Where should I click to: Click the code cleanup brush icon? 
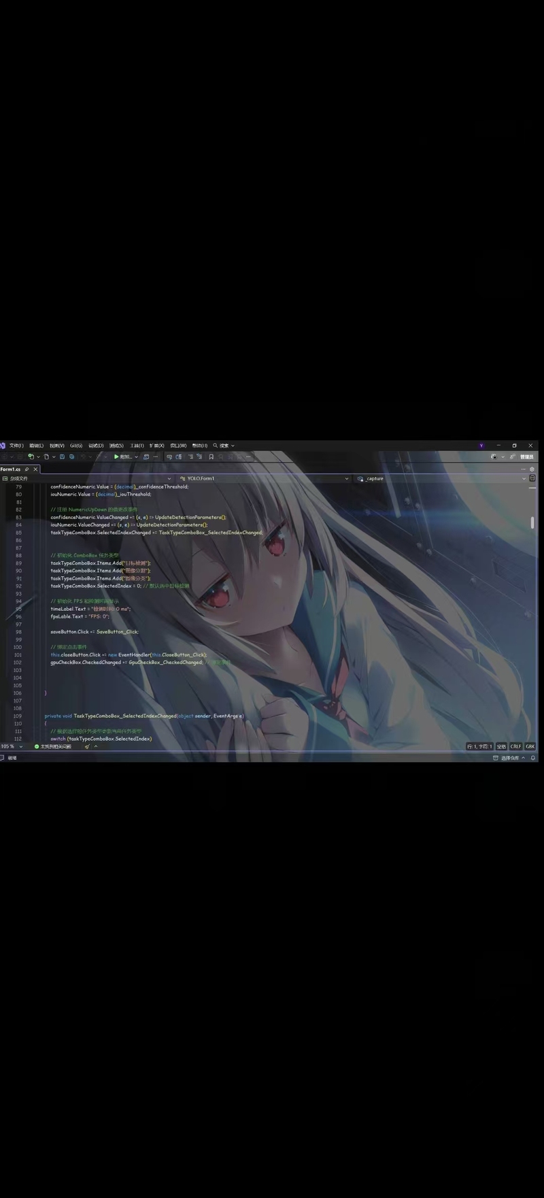point(87,746)
